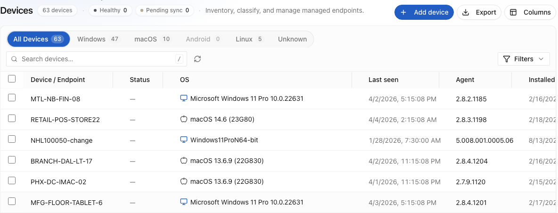Sort by the Device / Endpoint column header
558x213 pixels.
pyautogui.click(x=57, y=80)
